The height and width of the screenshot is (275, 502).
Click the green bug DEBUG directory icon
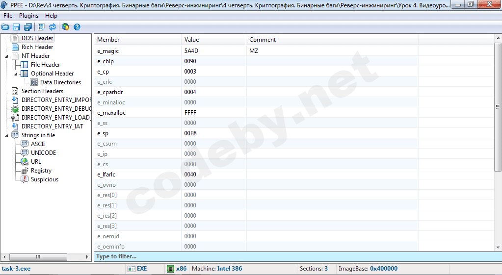click(15, 109)
